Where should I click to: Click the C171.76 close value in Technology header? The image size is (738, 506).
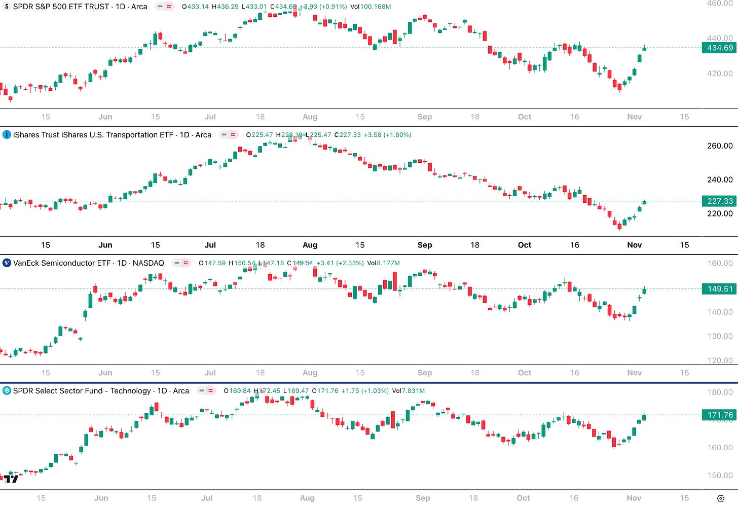pyautogui.click(x=325, y=391)
